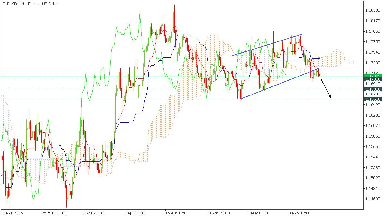386x217 pixels.
Task: Click the 23 Apr 20:00 date label
Action: point(218,213)
